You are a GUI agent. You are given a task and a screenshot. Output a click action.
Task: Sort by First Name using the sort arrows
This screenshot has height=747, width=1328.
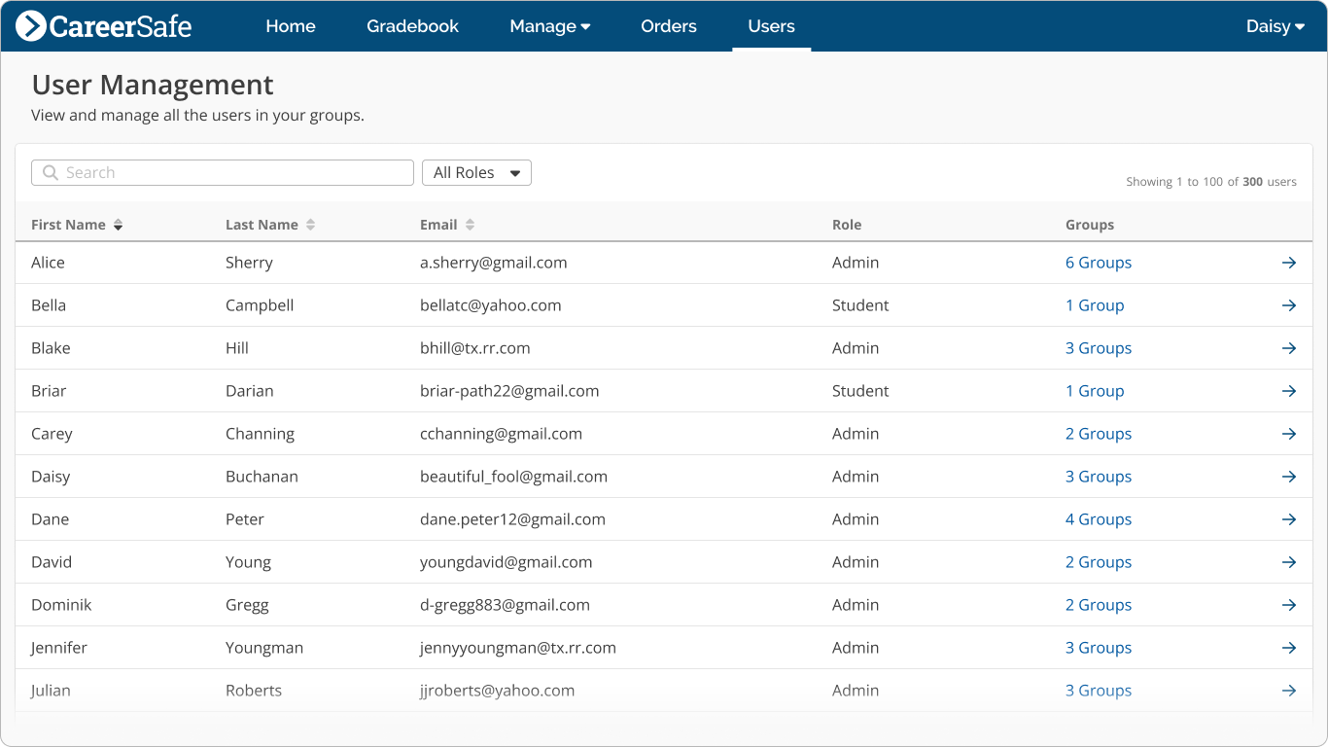point(118,224)
